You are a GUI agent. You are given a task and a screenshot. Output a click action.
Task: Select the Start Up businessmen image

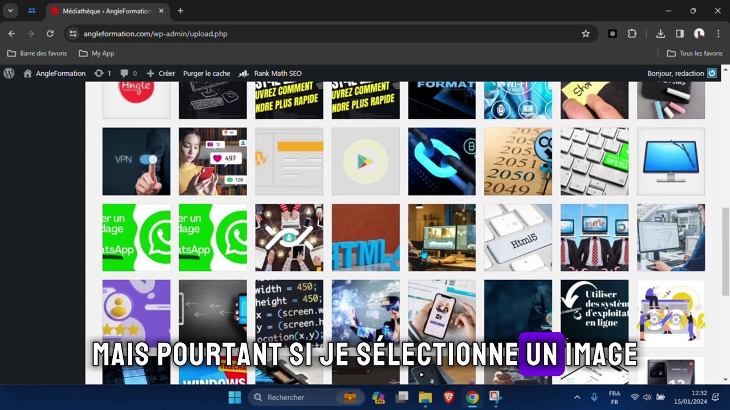[x=594, y=237]
